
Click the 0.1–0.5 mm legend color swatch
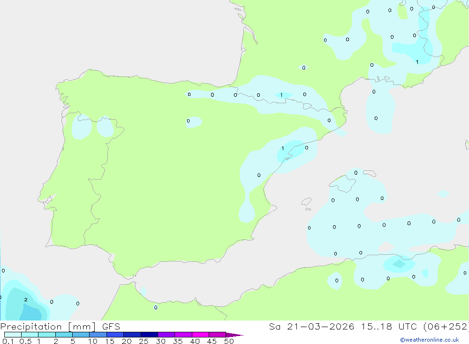tap(13, 335)
